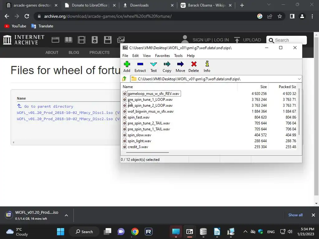
Task: Select credit_3.wav file
Action: pyautogui.click(x=138, y=147)
